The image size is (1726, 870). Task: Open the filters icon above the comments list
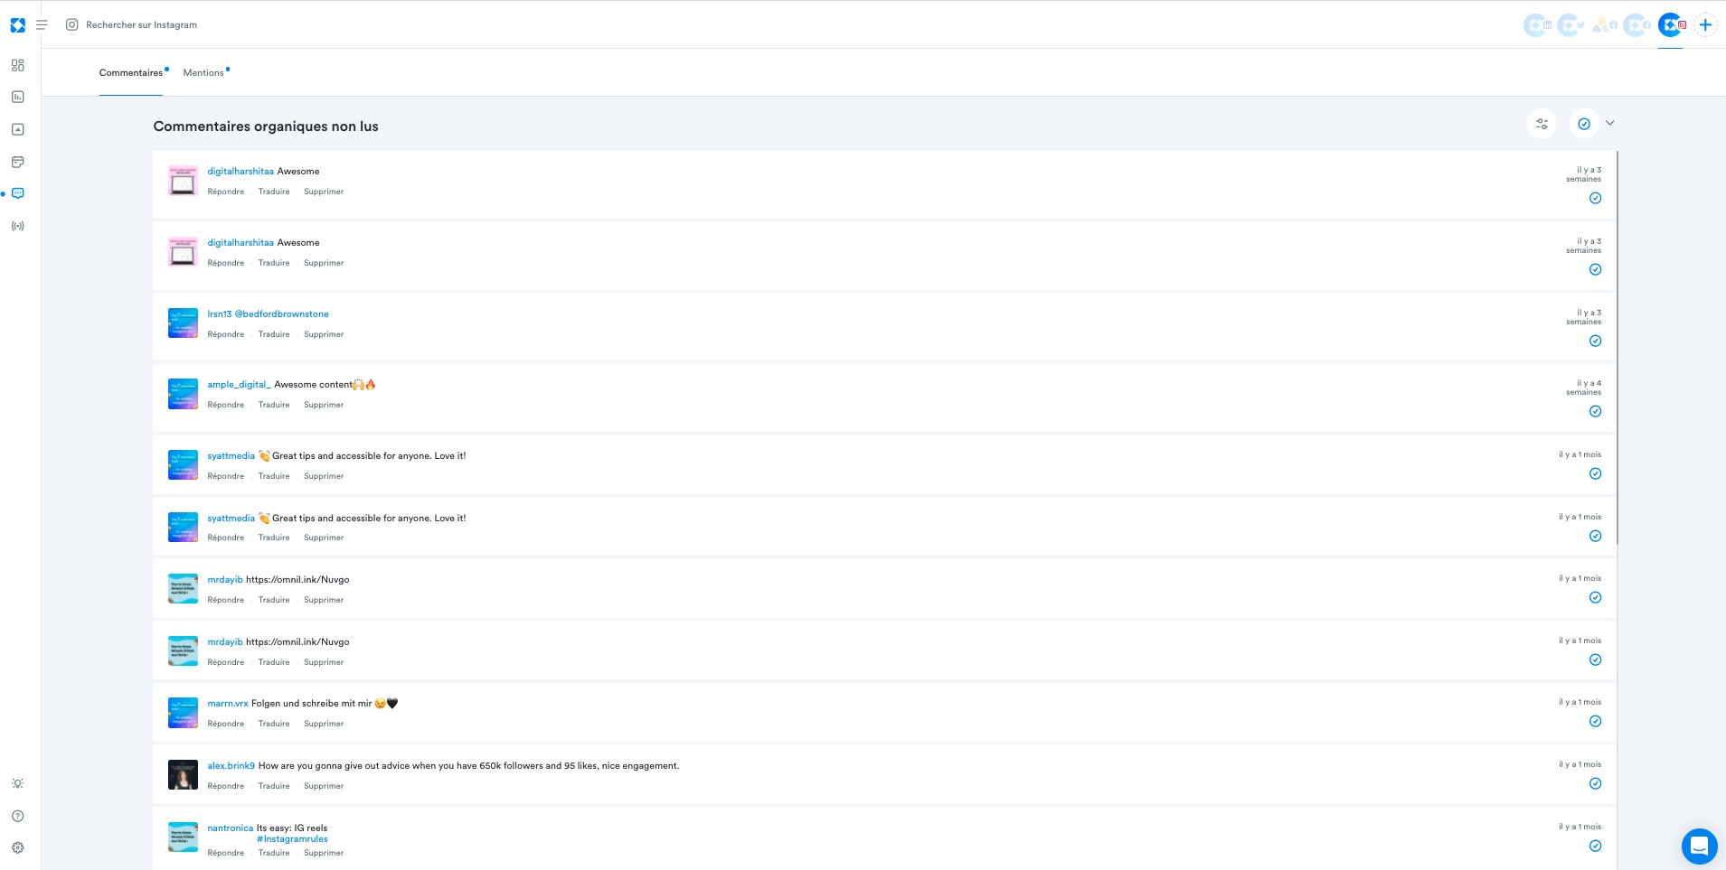(x=1542, y=123)
